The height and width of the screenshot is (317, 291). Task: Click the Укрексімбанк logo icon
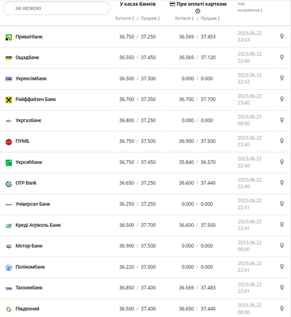[x=8, y=79]
